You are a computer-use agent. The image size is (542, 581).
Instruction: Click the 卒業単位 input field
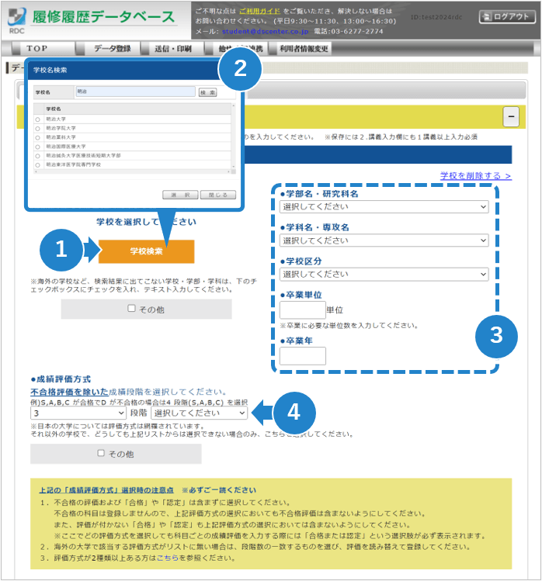tap(303, 310)
